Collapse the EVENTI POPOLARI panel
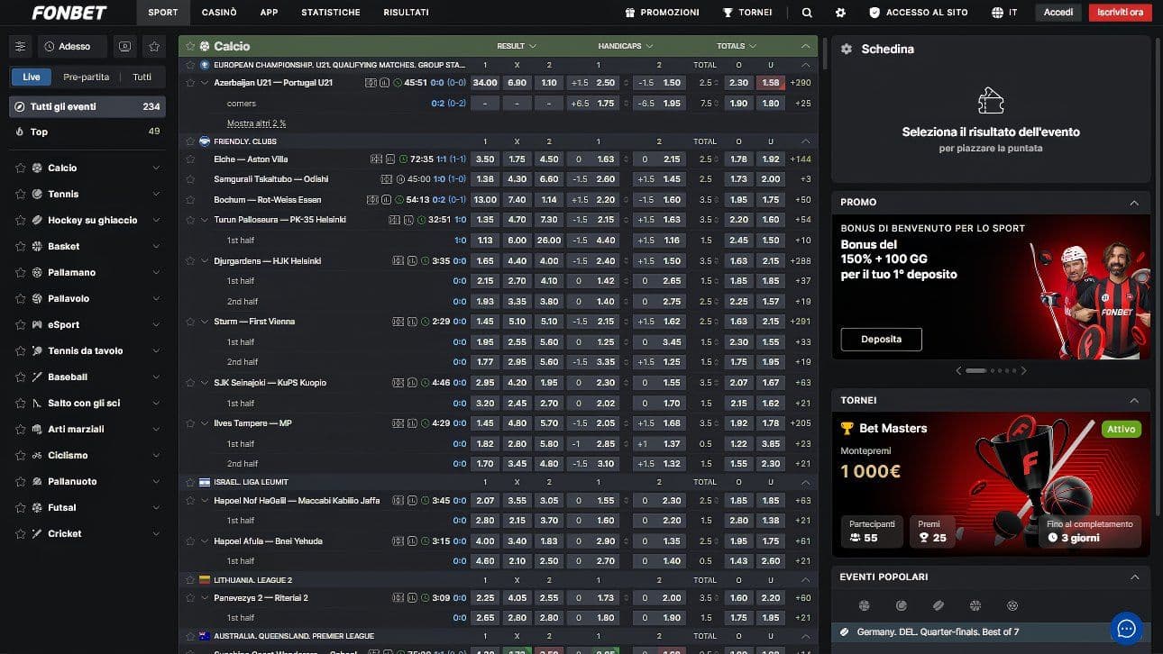This screenshot has height=654, width=1163. pyautogui.click(x=1135, y=577)
